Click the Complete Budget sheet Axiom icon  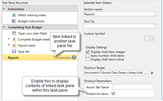[x=14, y=39]
